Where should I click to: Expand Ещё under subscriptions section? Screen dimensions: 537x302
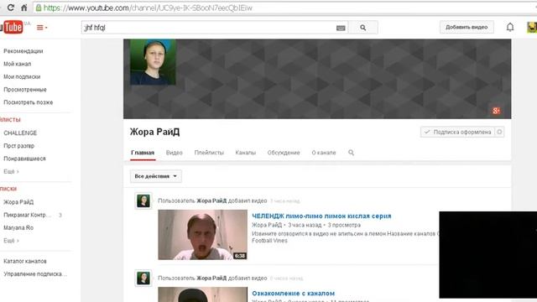tap(11, 241)
